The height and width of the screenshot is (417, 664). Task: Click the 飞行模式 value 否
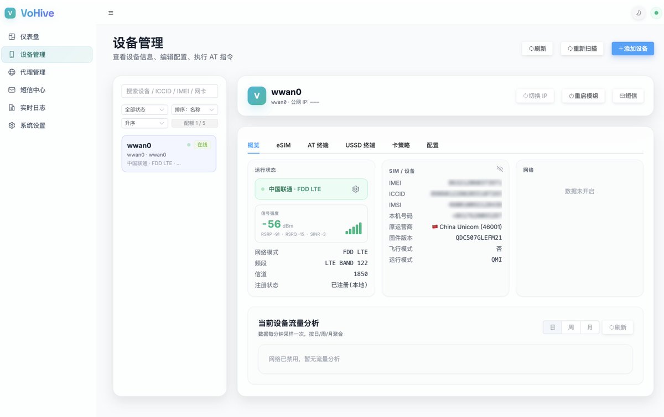tap(499, 249)
